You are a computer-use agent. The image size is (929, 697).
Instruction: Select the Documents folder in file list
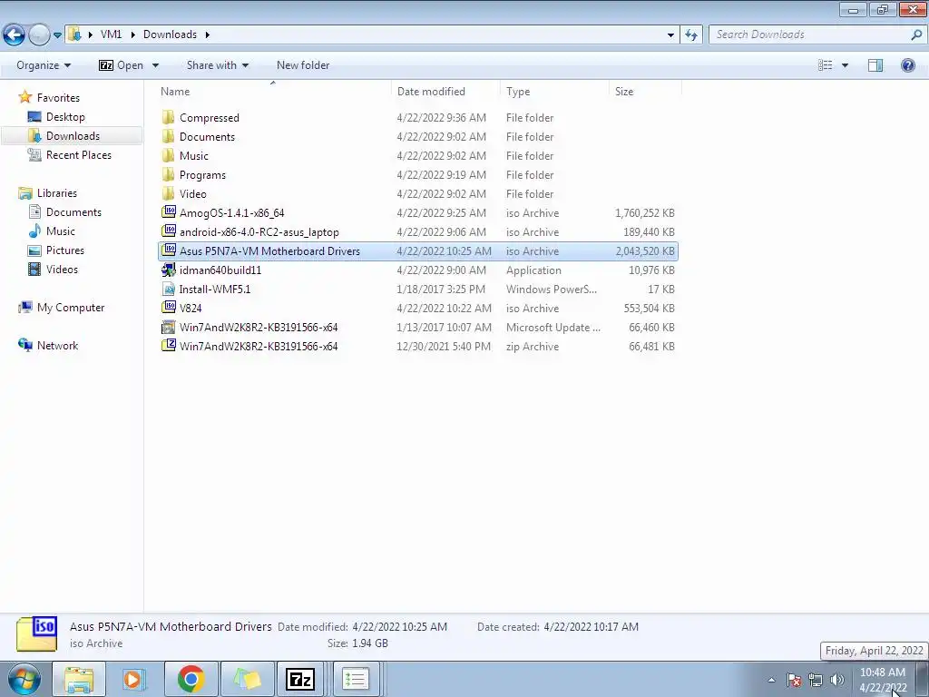point(207,136)
